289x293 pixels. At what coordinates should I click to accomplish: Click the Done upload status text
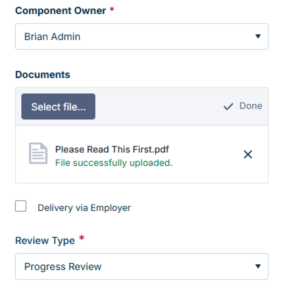point(251,106)
